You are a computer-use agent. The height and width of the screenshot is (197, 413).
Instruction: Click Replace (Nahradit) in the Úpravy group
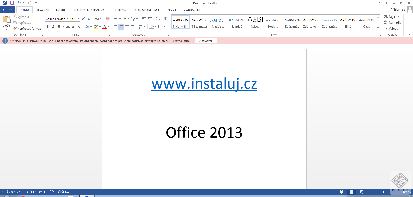coord(392,23)
